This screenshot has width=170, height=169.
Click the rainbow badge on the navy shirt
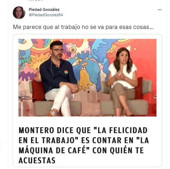(x=66, y=72)
